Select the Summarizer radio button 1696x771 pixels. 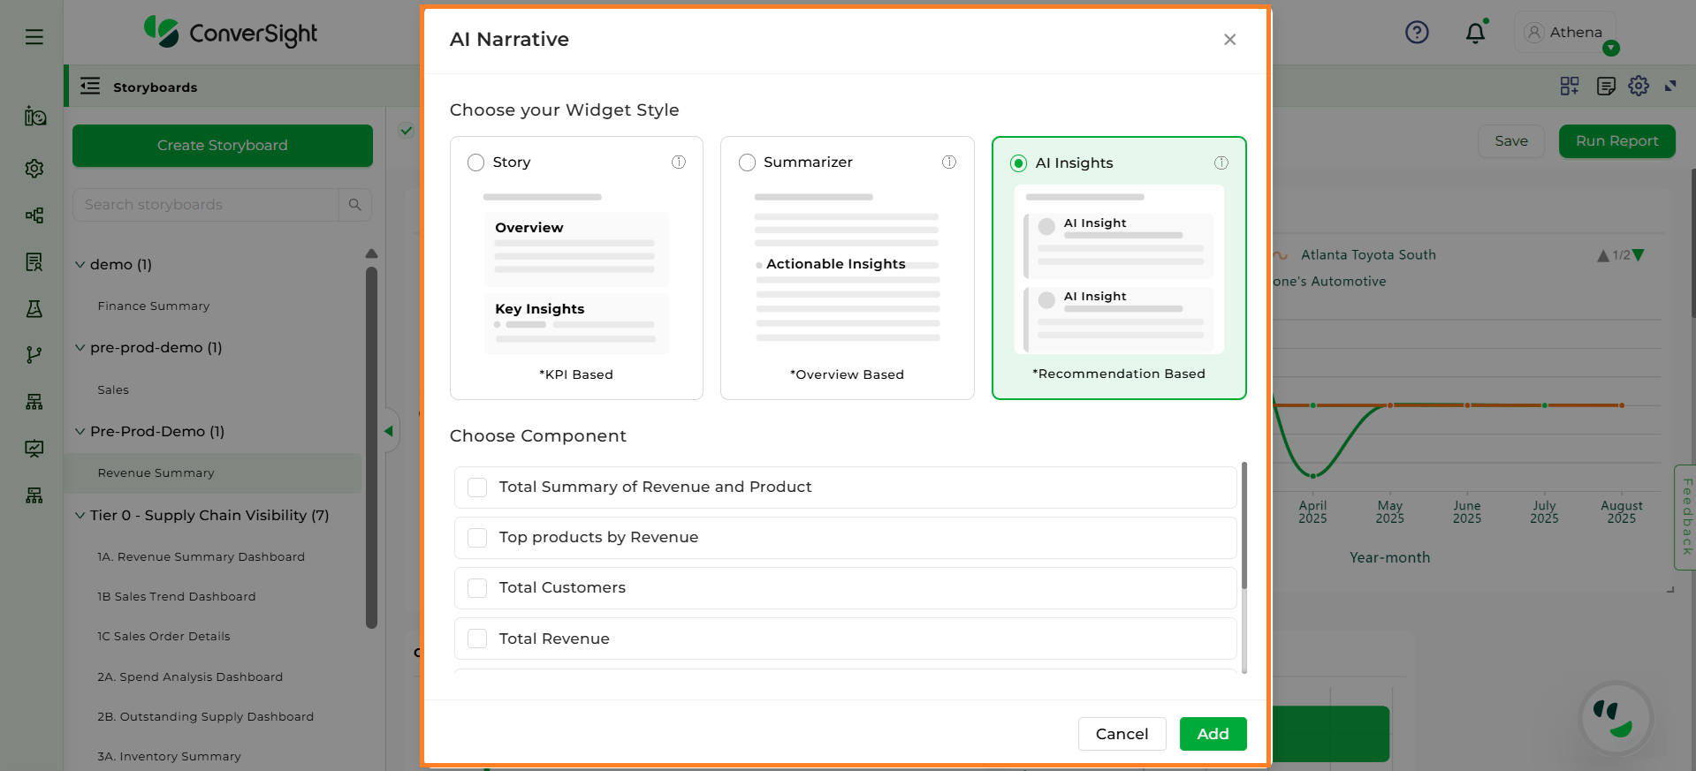[x=748, y=163]
